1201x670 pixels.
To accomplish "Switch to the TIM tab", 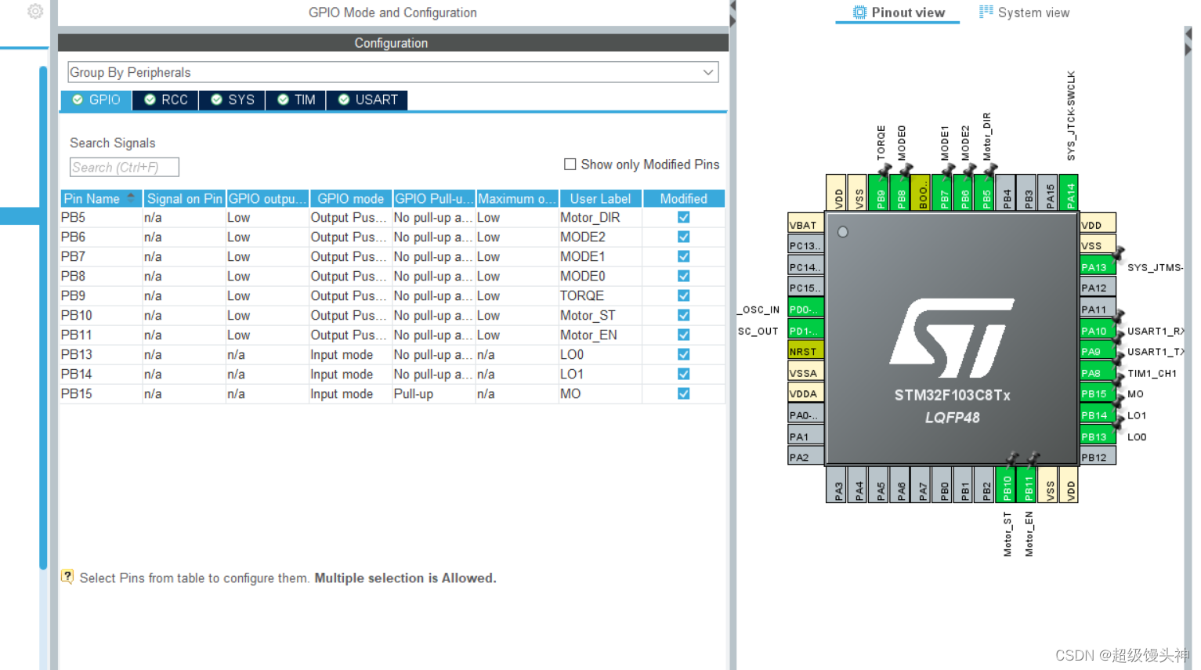I will [x=296, y=100].
